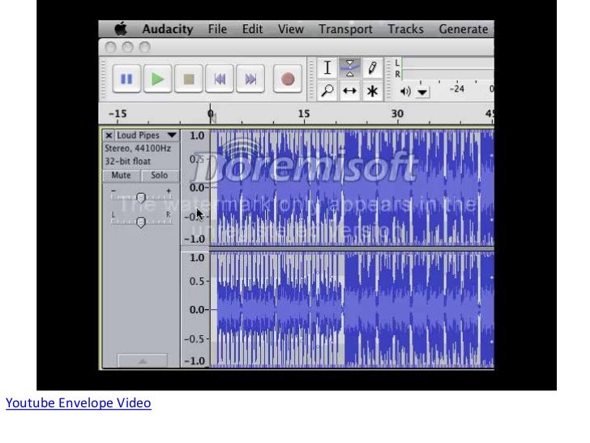Image resolution: width=590 pixels, height=443 pixels.
Task: Open the File menu
Action: tap(217, 29)
